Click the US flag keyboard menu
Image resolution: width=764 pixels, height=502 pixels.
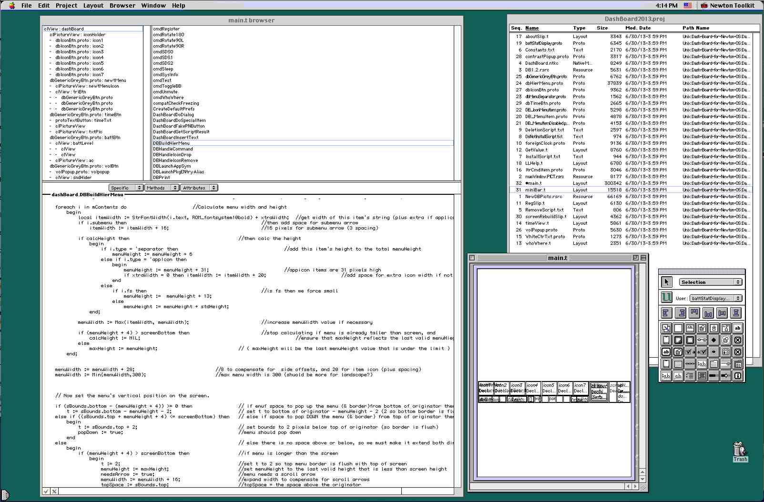click(688, 5)
